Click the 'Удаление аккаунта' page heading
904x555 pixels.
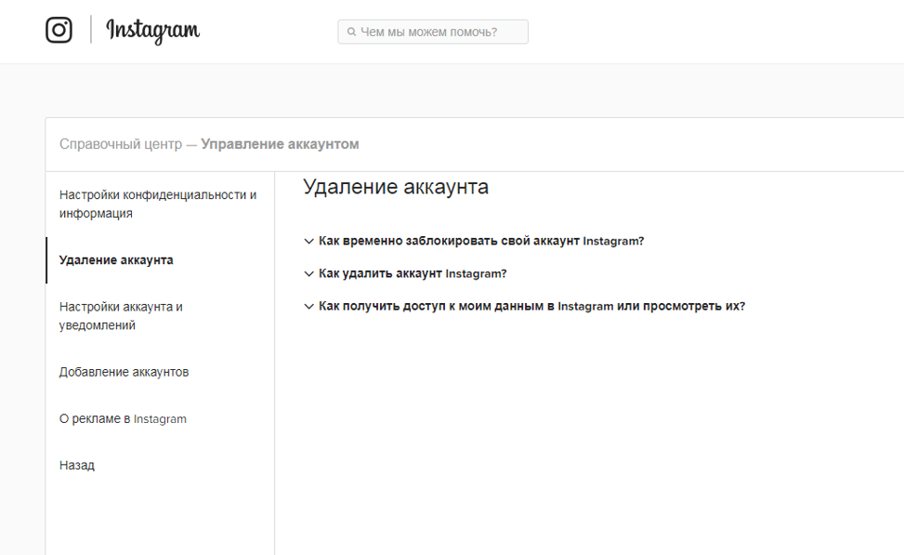[x=396, y=187]
